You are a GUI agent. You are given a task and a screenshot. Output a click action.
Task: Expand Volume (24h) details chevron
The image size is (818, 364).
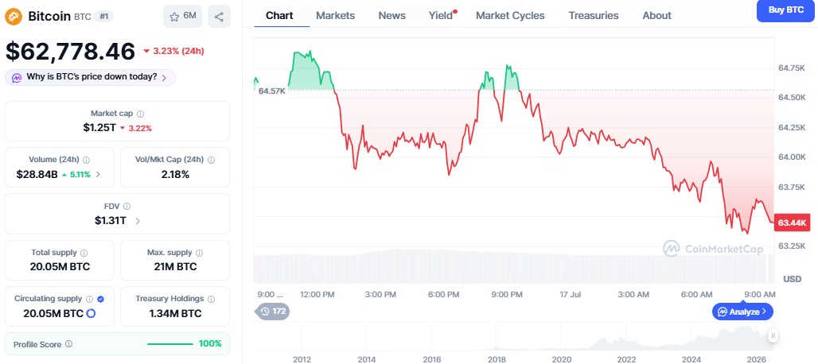click(98, 174)
